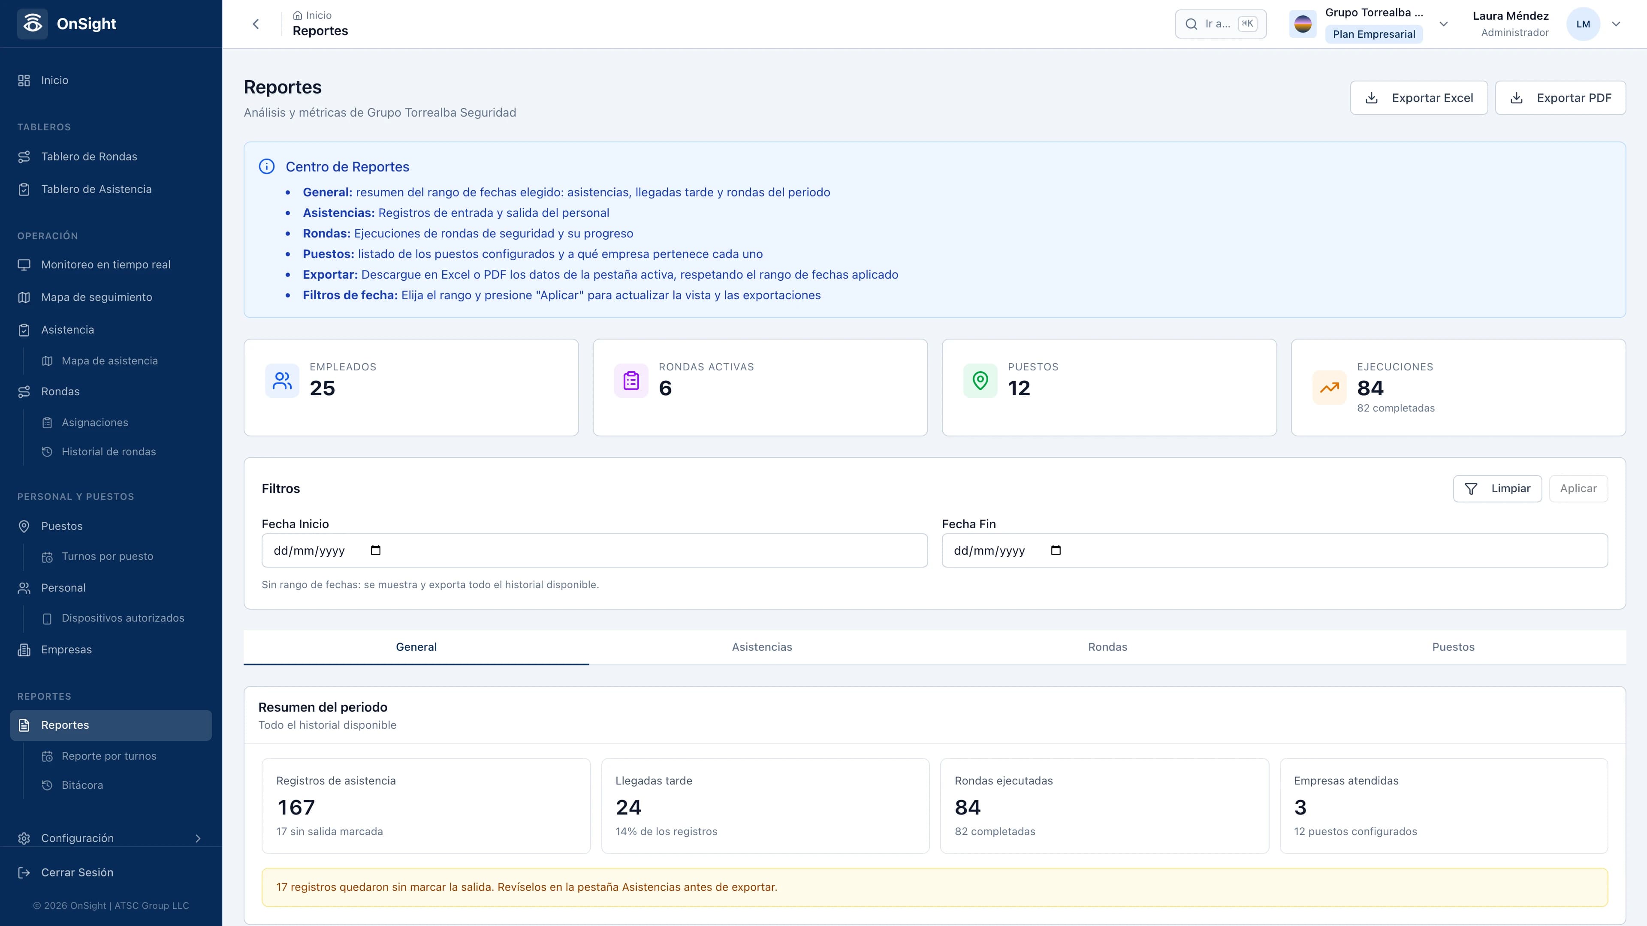Expand the Configuración sidebar chevron

pos(198,839)
